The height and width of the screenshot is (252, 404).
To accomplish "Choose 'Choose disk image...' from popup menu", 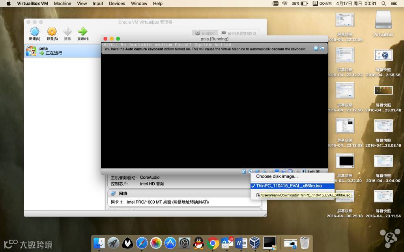I will (292, 176).
